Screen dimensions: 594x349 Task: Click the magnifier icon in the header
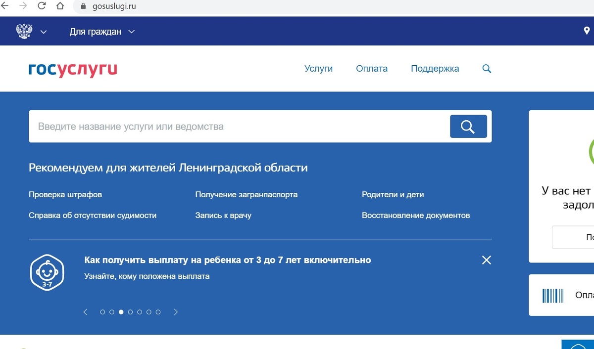tap(487, 69)
